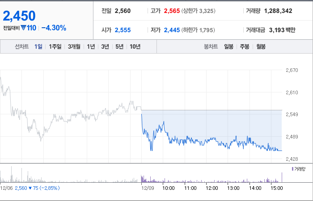This screenshot has height=201, width=313.
Task: Click the 전일 value 2,560
Action: (x=123, y=11)
